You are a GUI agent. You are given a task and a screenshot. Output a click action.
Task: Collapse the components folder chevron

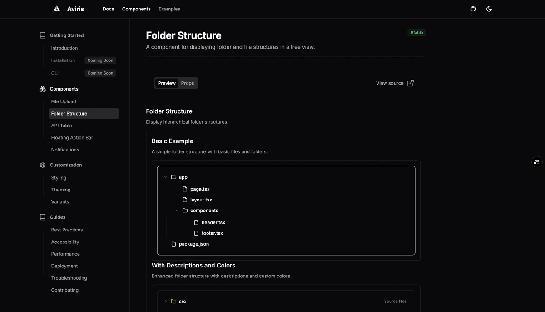[177, 210]
